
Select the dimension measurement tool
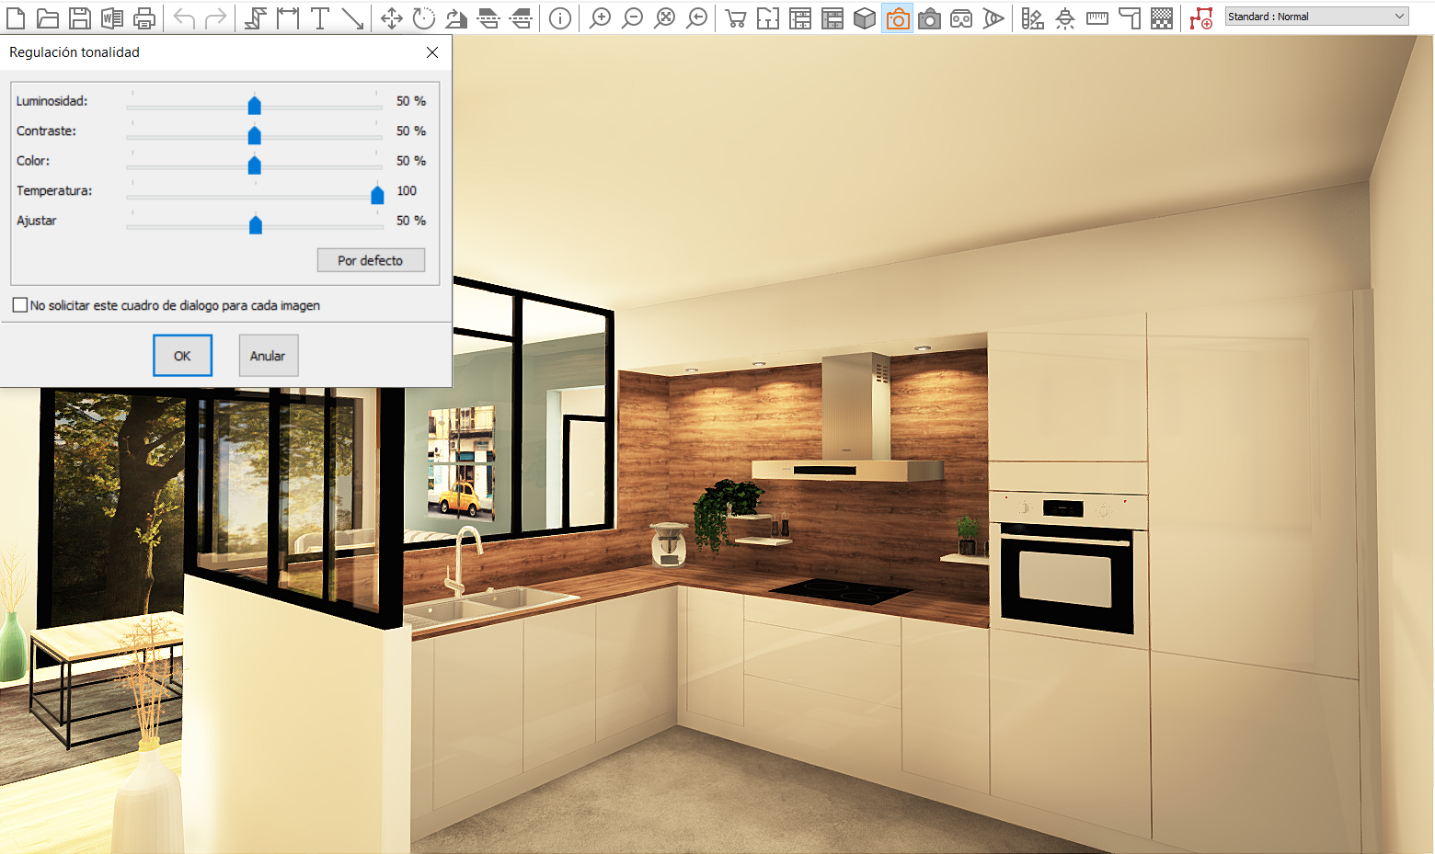pyautogui.click(x=288, y=17)
